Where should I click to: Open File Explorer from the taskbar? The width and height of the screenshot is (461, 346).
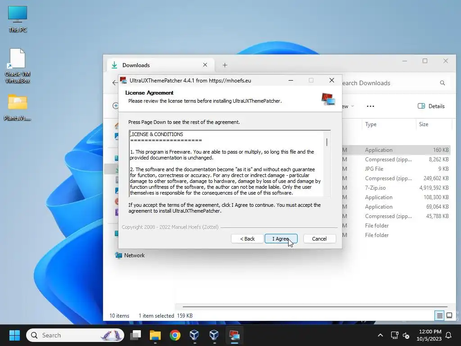point(155,335)
